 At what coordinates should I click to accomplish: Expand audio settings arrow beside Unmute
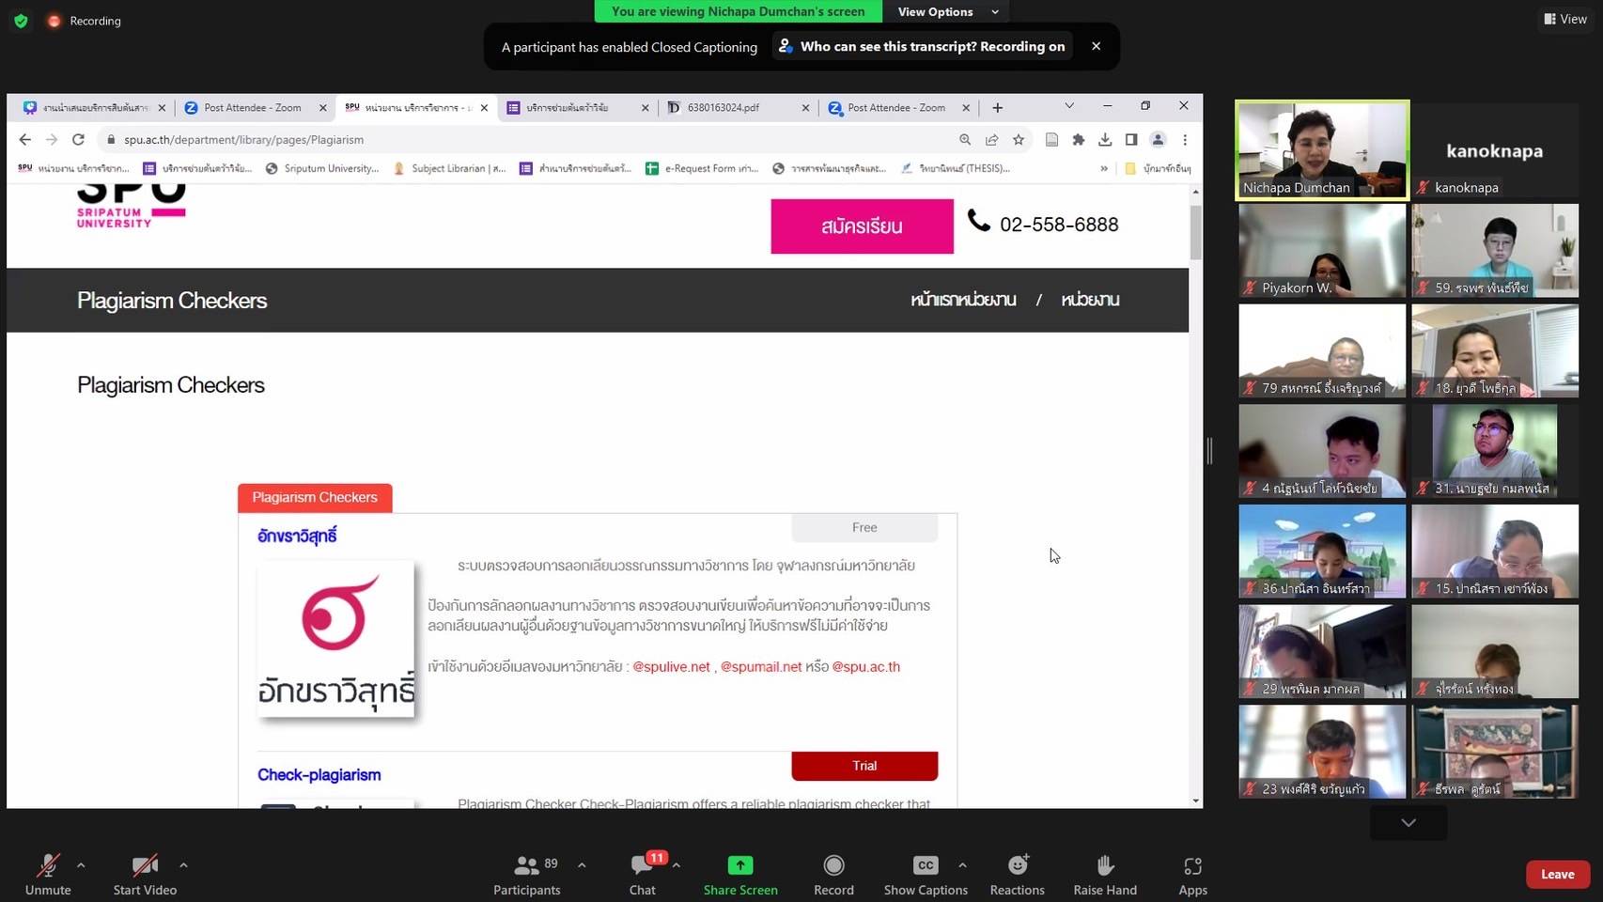coord(81,864)
